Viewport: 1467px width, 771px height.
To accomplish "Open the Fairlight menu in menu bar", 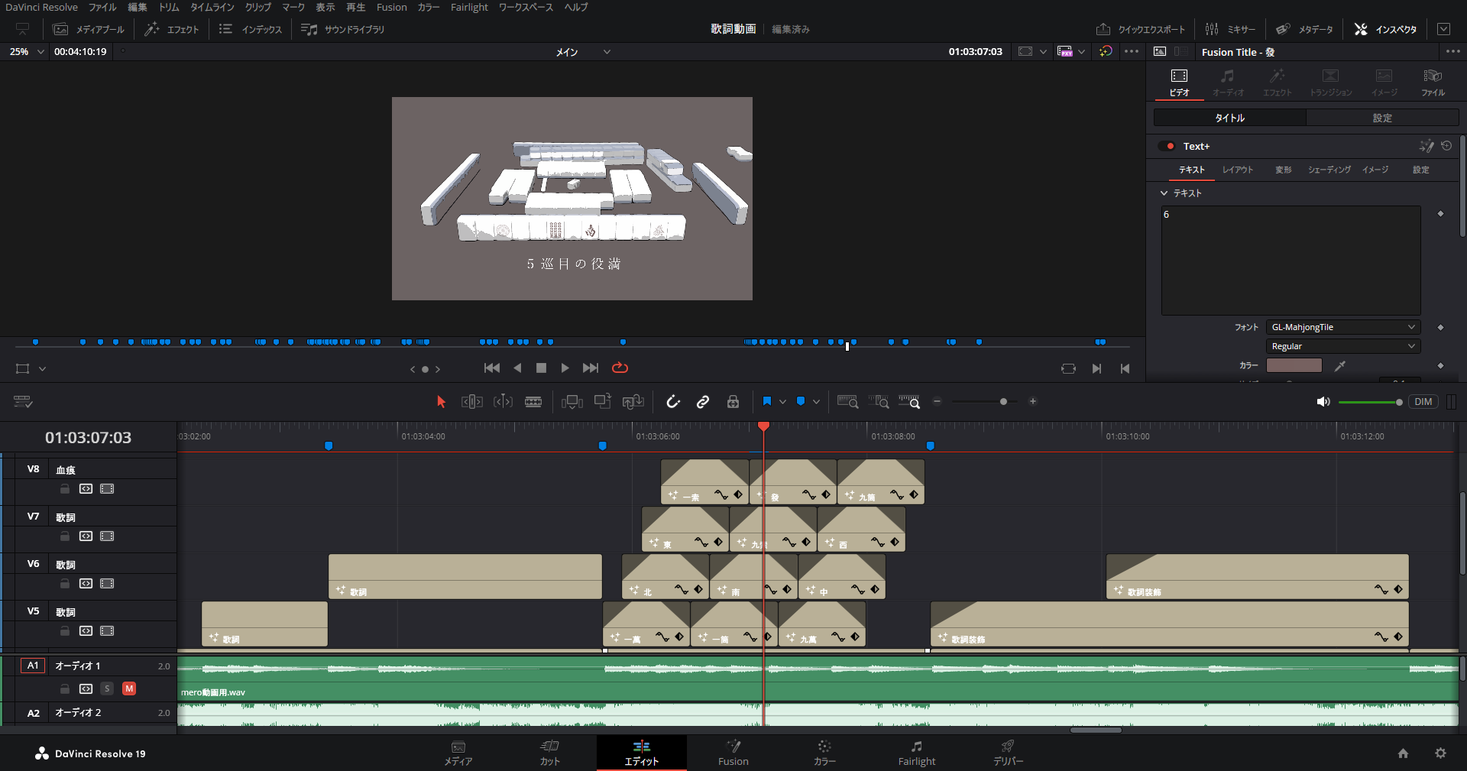I will click(x=468, y=7).
